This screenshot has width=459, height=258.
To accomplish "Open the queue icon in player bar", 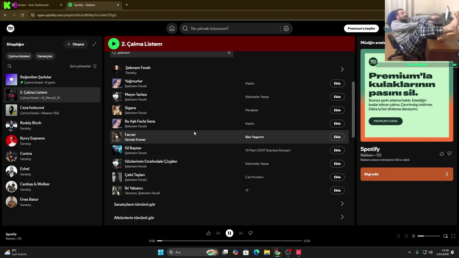I will click(x=398, y=236).
